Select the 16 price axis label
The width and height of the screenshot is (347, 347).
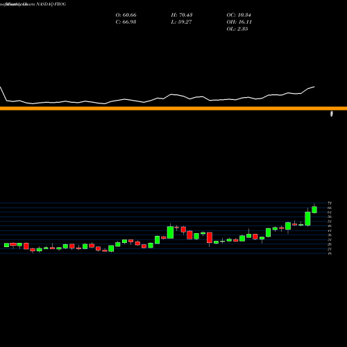tap(330, 253)
